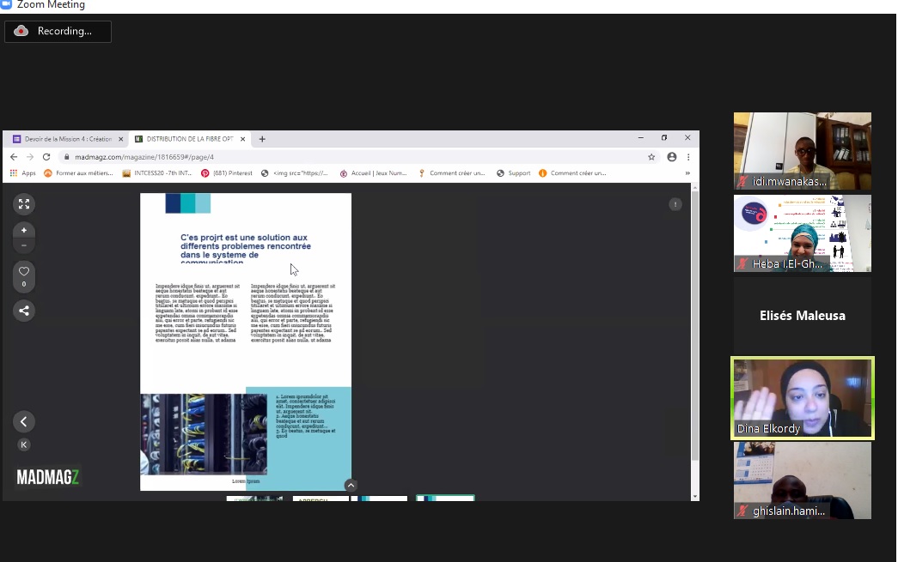Click the Madmagz logo

pos(48,478)
